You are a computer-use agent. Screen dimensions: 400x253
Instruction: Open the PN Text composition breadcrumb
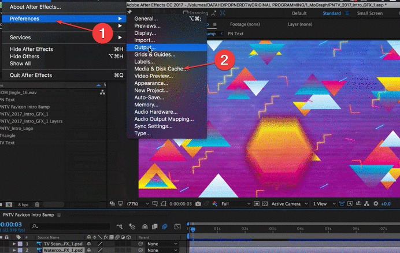pyautogui.click(x=235, y=34)
